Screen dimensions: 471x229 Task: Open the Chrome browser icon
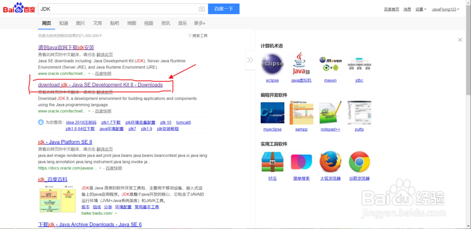359,162
